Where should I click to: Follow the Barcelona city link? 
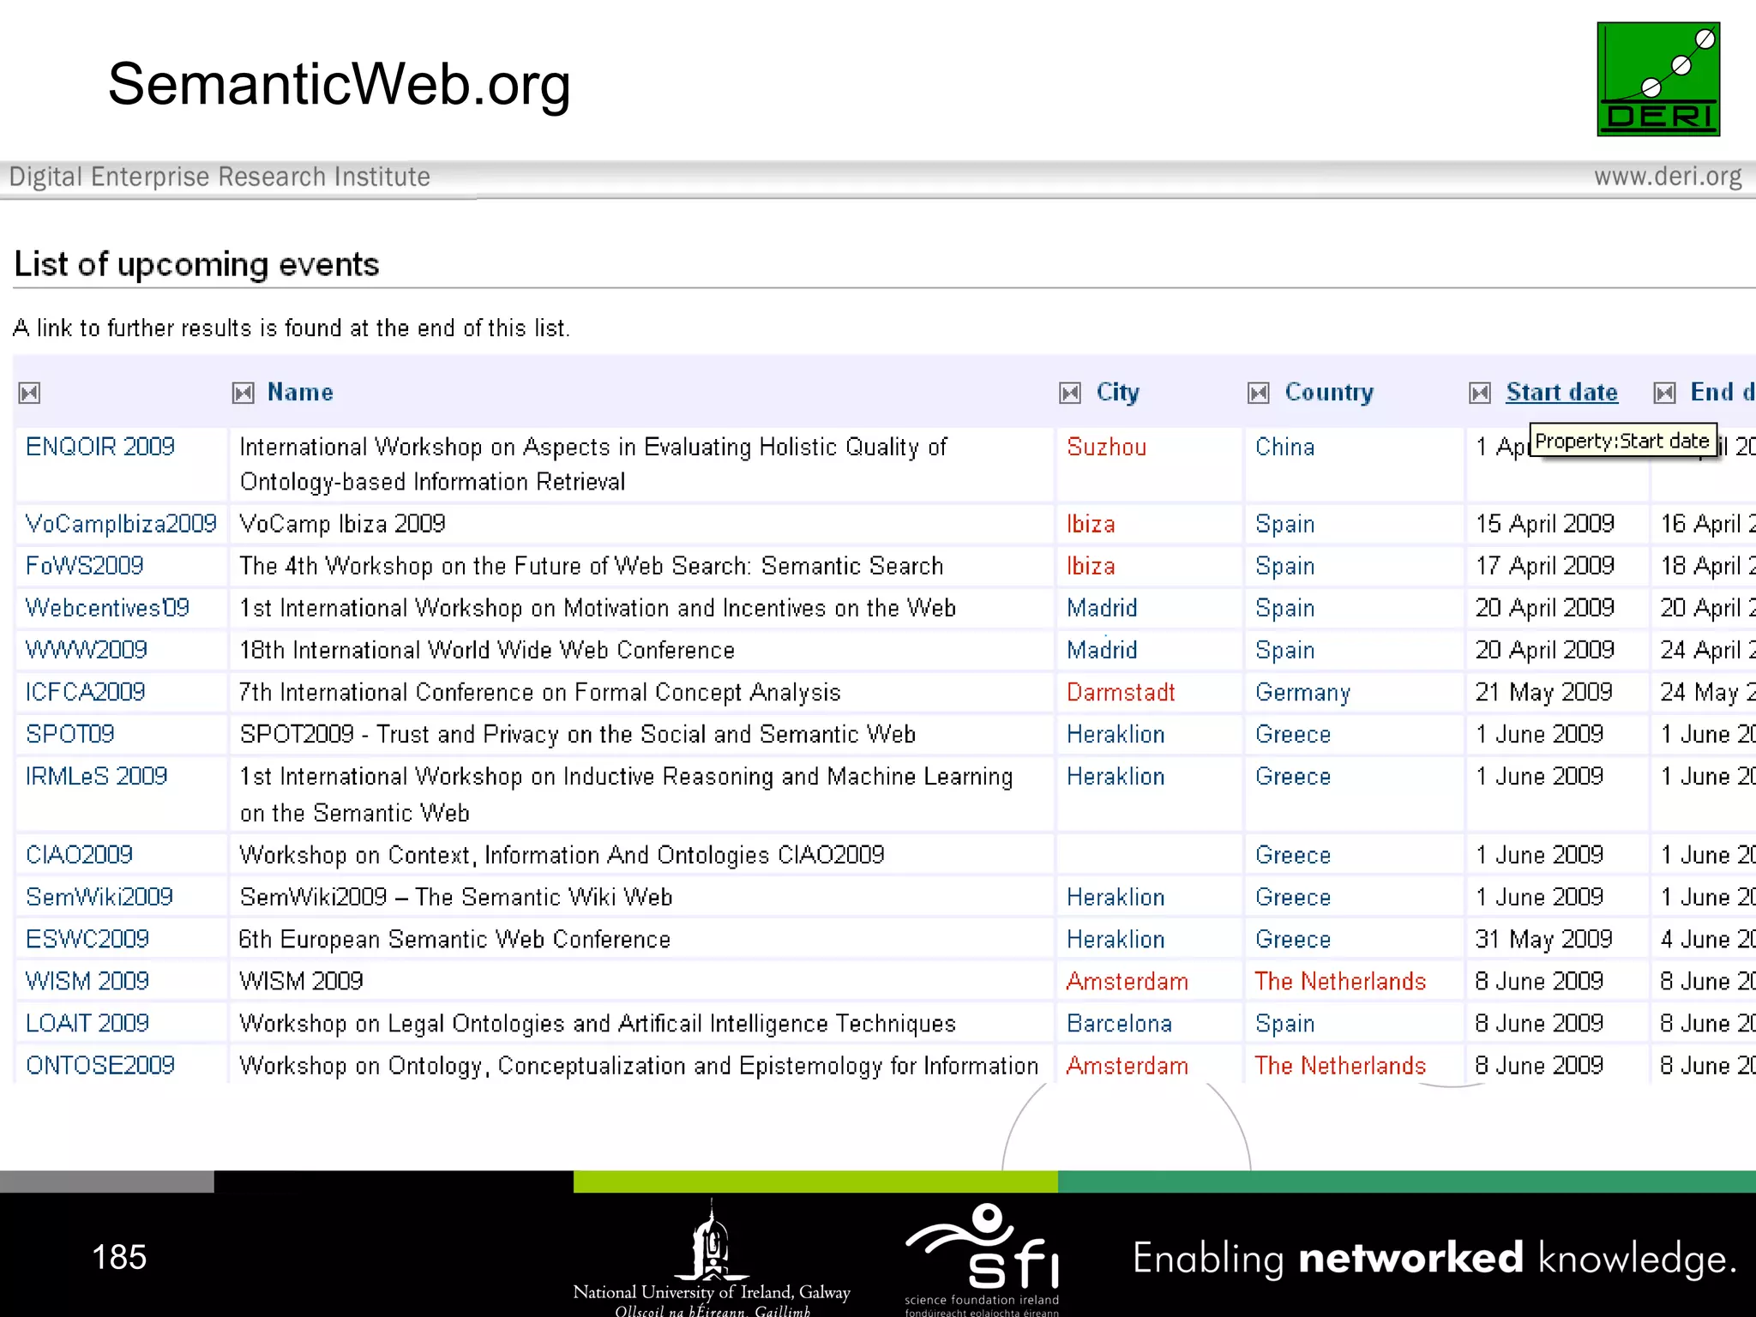click(1119, 1023)
